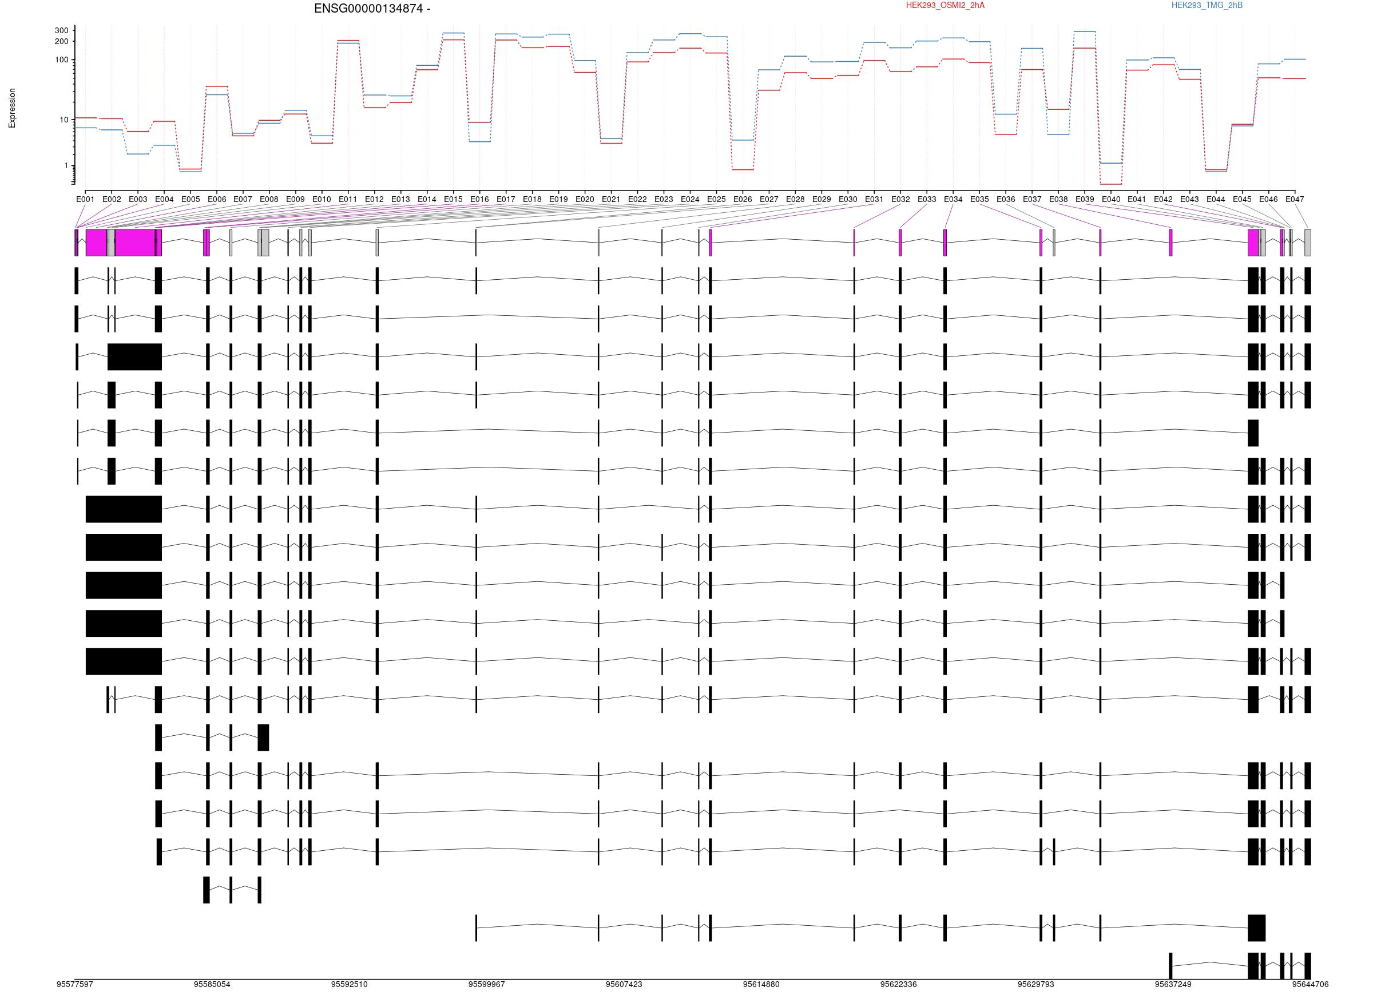Click y-axis tick value 200
This screenshot has height=995, width=1373.
[62, 41]
